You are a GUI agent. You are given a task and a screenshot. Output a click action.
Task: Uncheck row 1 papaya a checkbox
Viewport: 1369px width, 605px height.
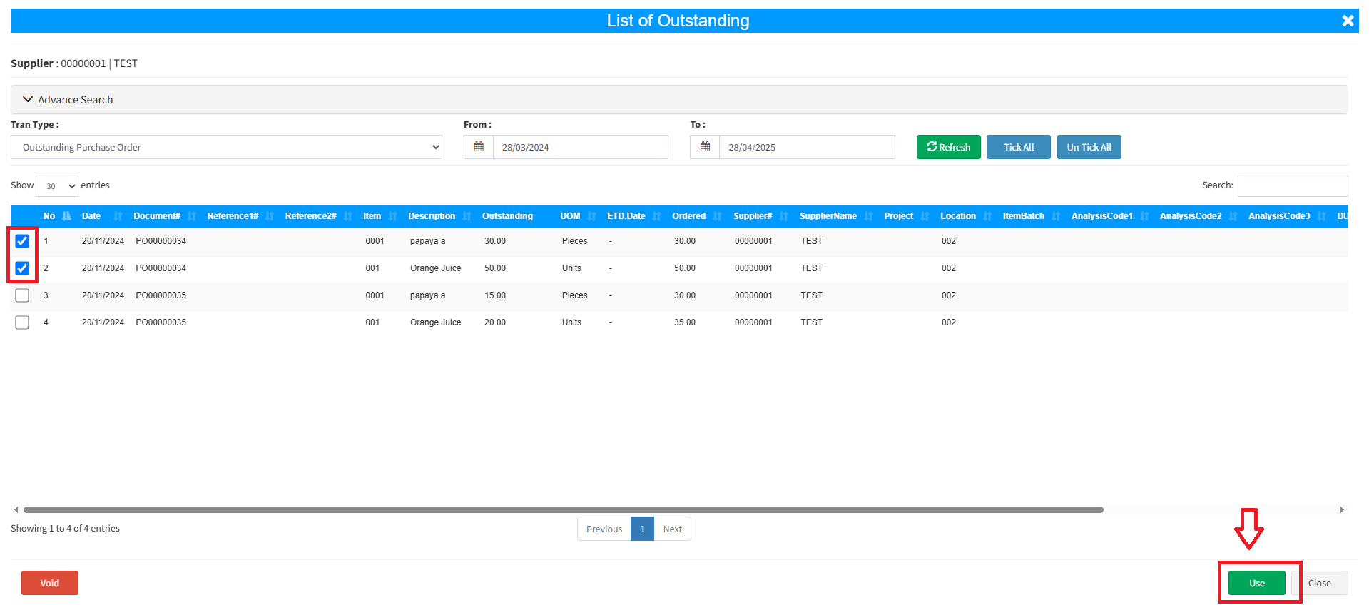tap(22, 241)
